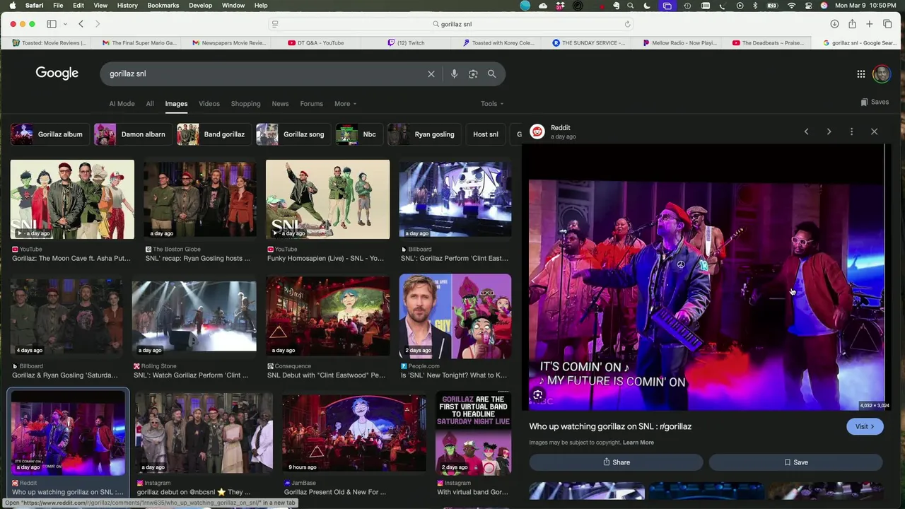Visit the Reddit page for the image
The height and width of the screenshot is (509, 905).
(865, 426)
